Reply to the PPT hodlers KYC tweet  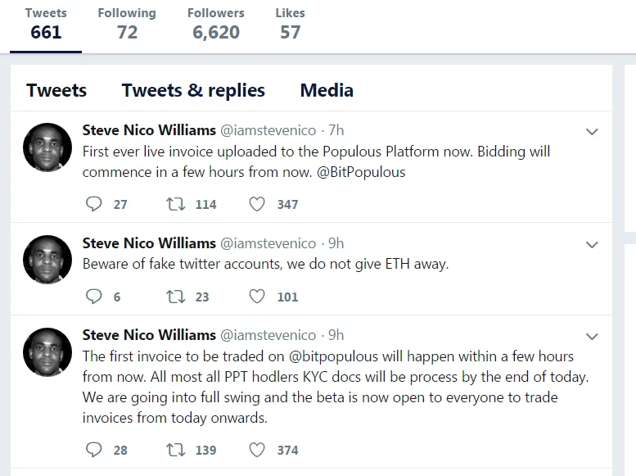93,450
